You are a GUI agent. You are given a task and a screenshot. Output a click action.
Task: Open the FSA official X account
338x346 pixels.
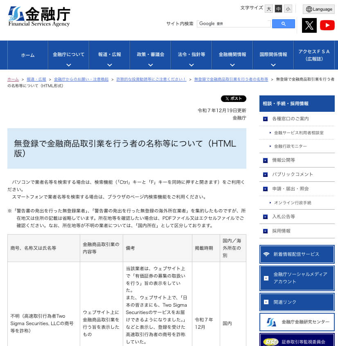tap(309, 25)
